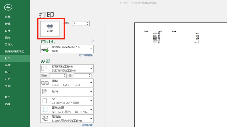Open the 打印活动工作表 dropdown arrow
This screenshot has height=127, width=227.
91,69
